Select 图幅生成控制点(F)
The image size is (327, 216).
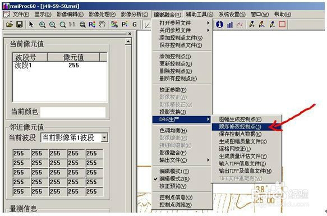point(246,120)
